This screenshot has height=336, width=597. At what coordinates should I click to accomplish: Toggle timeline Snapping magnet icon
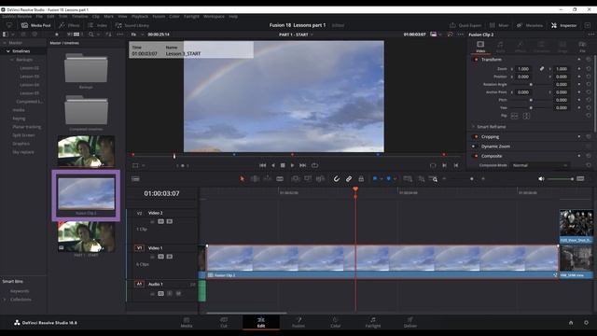tap(337, 178)
